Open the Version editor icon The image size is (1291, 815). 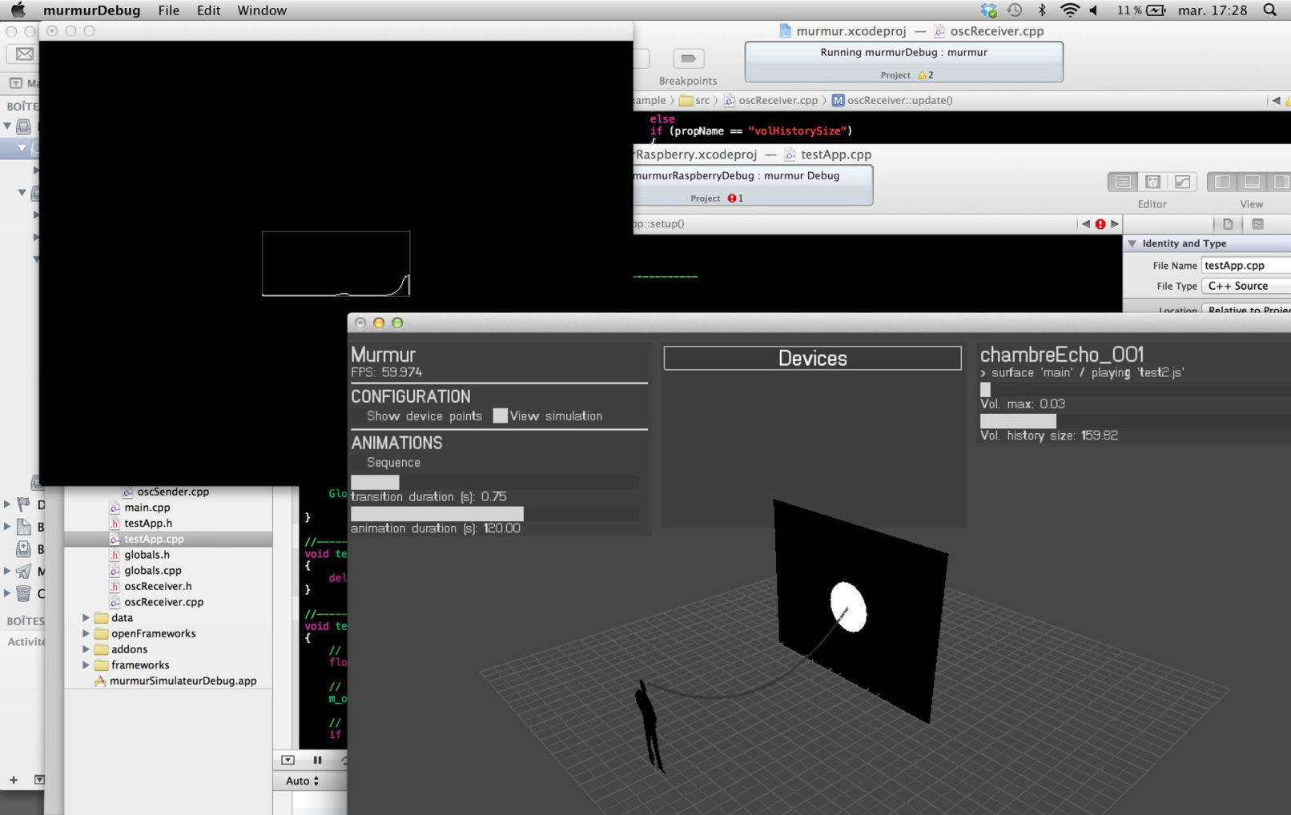[1182, 183]
